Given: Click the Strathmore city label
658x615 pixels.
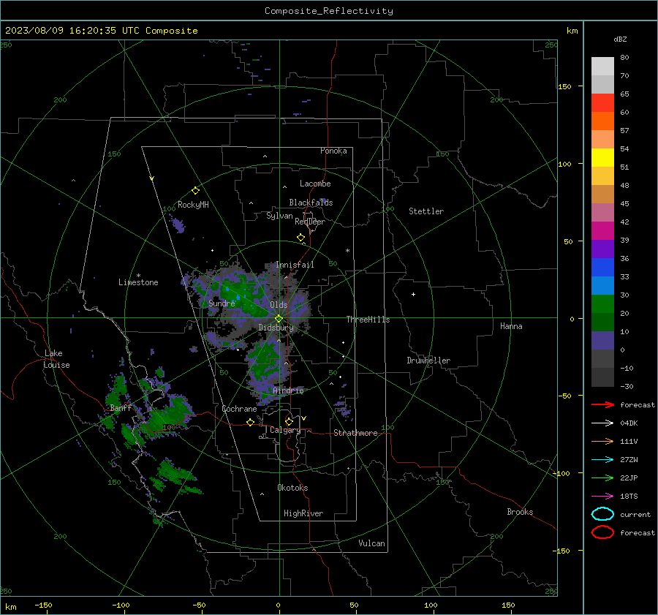Looking at the screenshot, I should tap(355, 433).
